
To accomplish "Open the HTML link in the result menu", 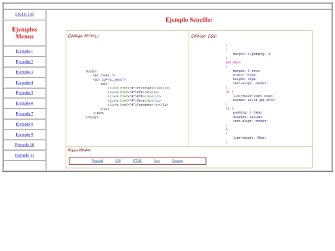I will (137, 161).
